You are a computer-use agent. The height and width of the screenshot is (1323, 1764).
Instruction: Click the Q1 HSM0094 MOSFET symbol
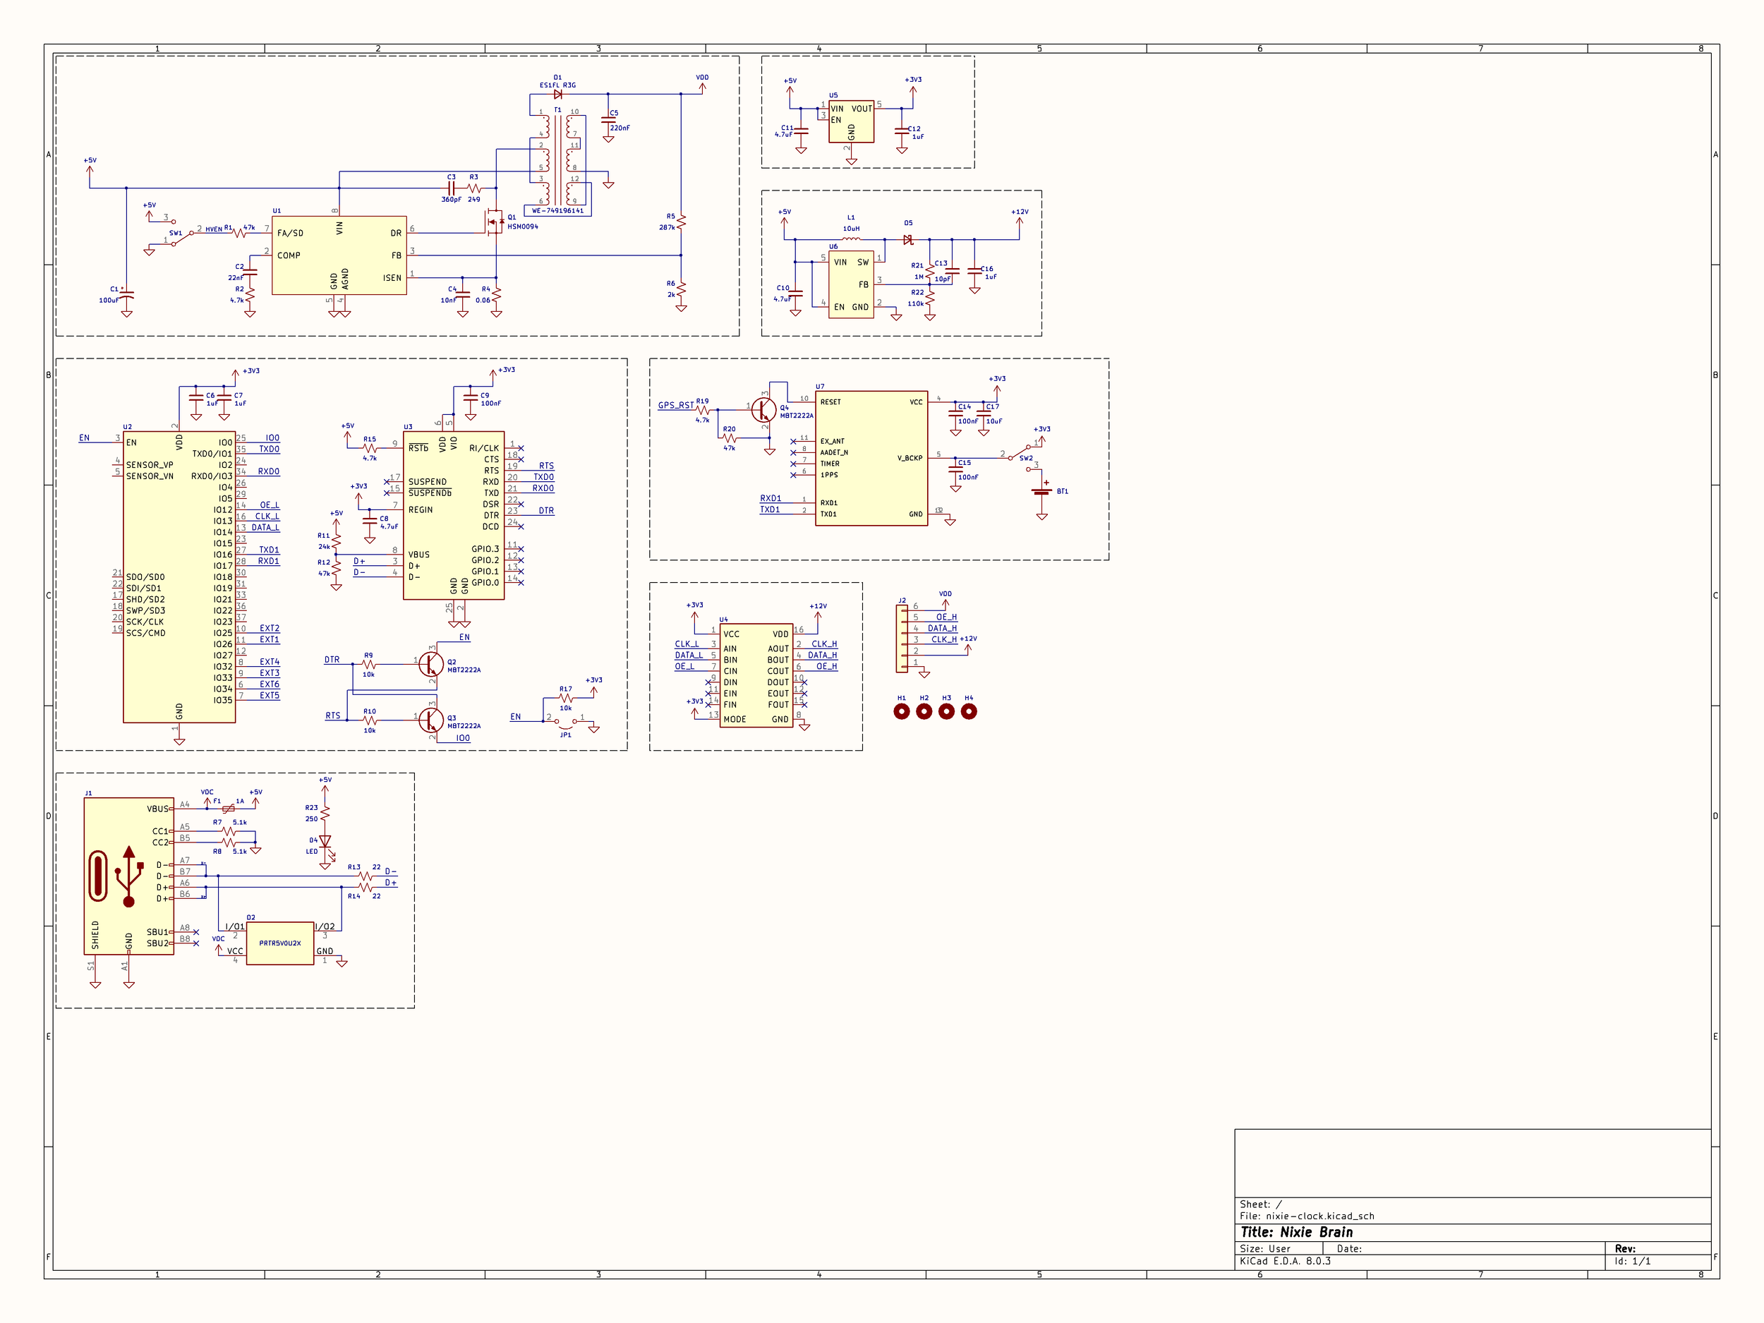[x=495, y=221]
